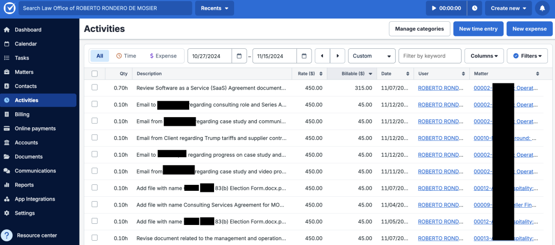The width and height of the screenshot is (555, 245).
Task: Check the box for the 0.70h SaaS Agreement entry
Action: coord(95,87)
